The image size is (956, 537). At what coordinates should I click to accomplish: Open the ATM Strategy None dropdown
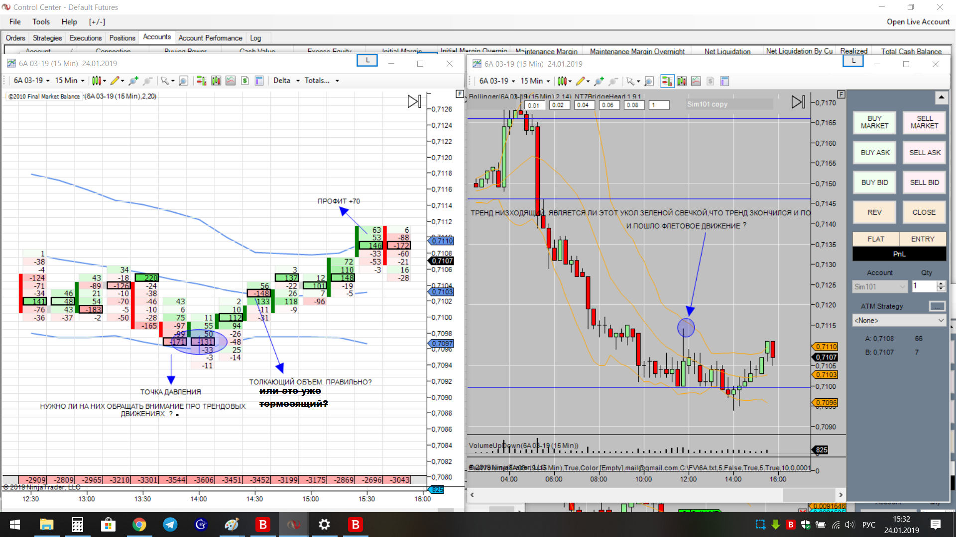pyautogui.click(x=899, y=321)
